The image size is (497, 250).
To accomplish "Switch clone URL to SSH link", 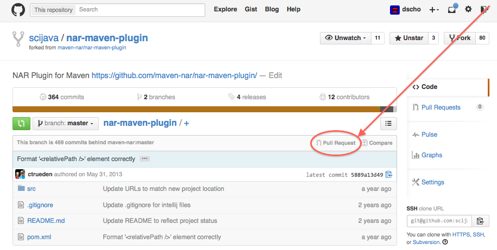I will coord(479,235).
